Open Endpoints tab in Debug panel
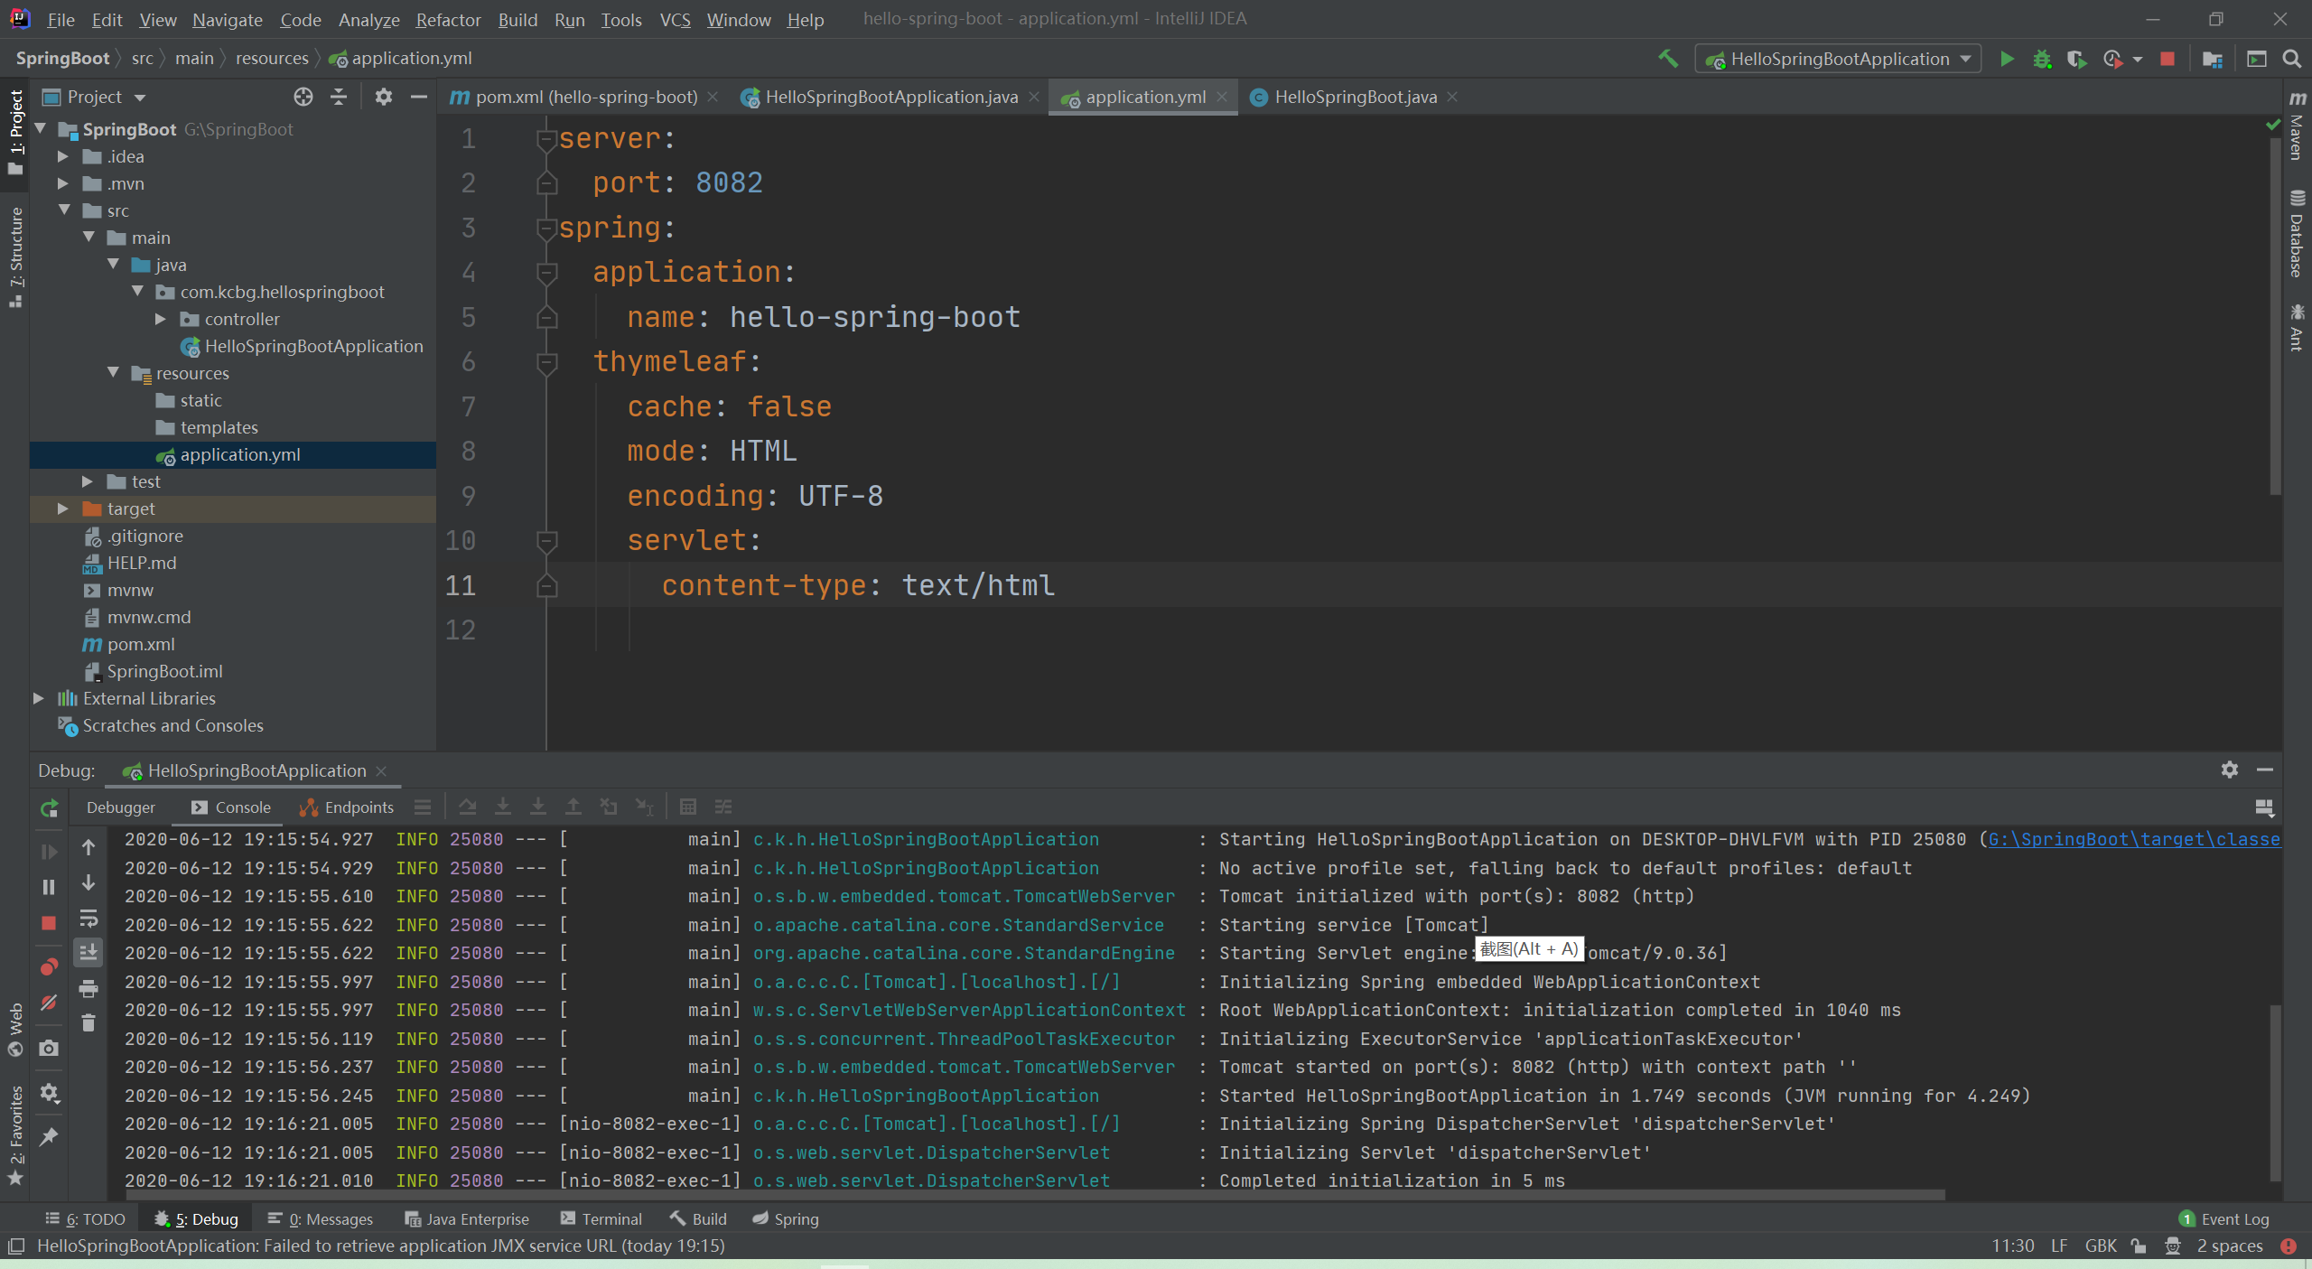Viewport: 2312px width, 1269px height. click(348, 807)
